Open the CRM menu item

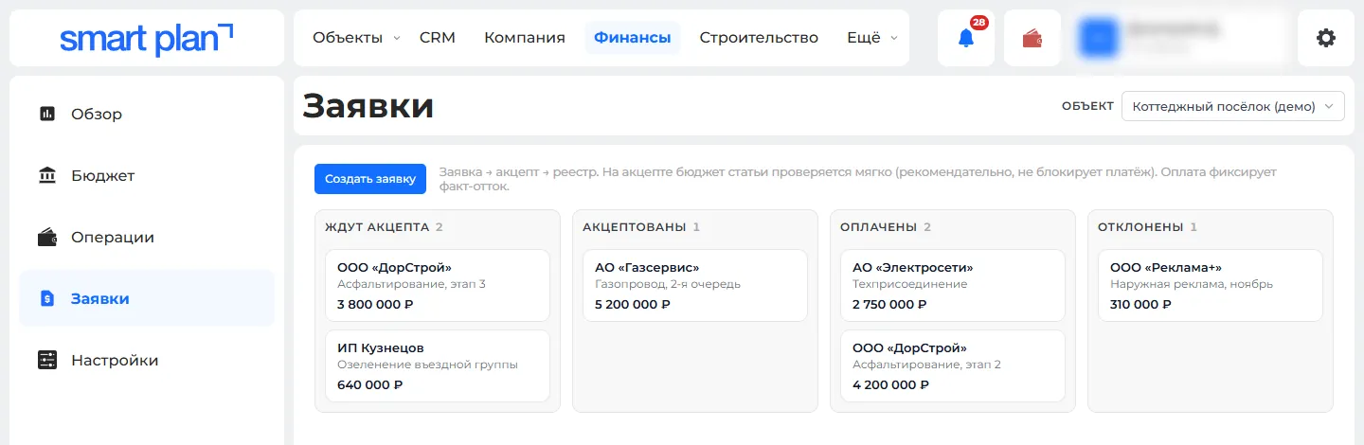click(438, 38)
